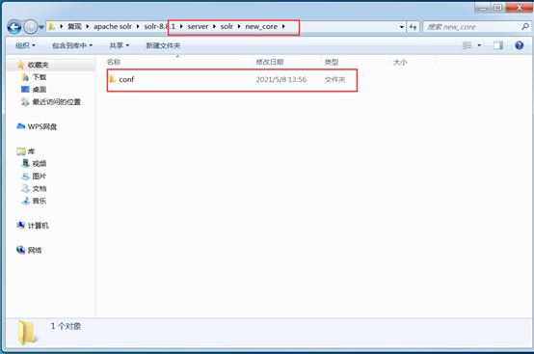Open the 组织 menu
The image size is (534, 354).
coord(25,45)
